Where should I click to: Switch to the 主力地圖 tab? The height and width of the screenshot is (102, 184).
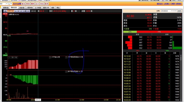[x=38, y=8]
